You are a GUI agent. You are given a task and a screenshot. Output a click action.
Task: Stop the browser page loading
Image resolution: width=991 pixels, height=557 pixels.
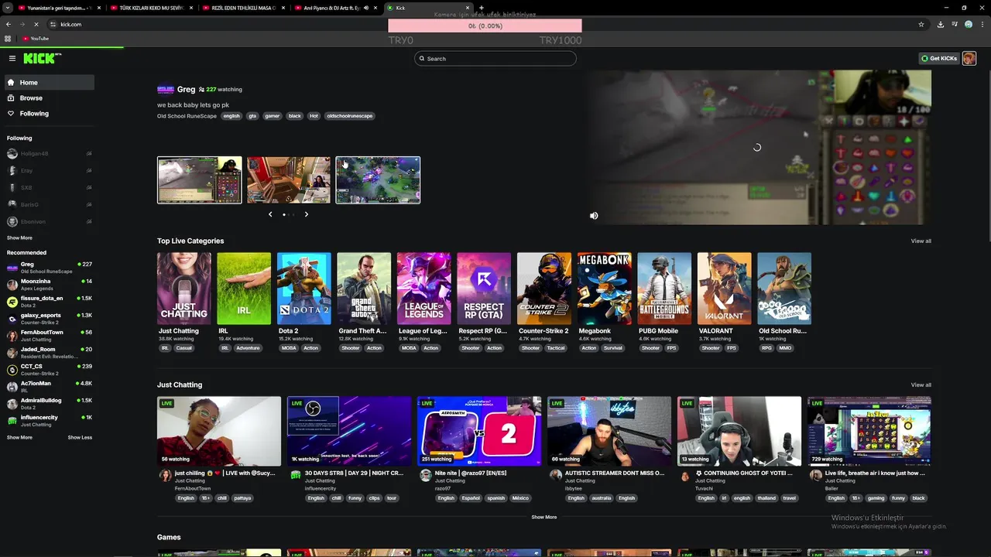[x=36, y=24]
